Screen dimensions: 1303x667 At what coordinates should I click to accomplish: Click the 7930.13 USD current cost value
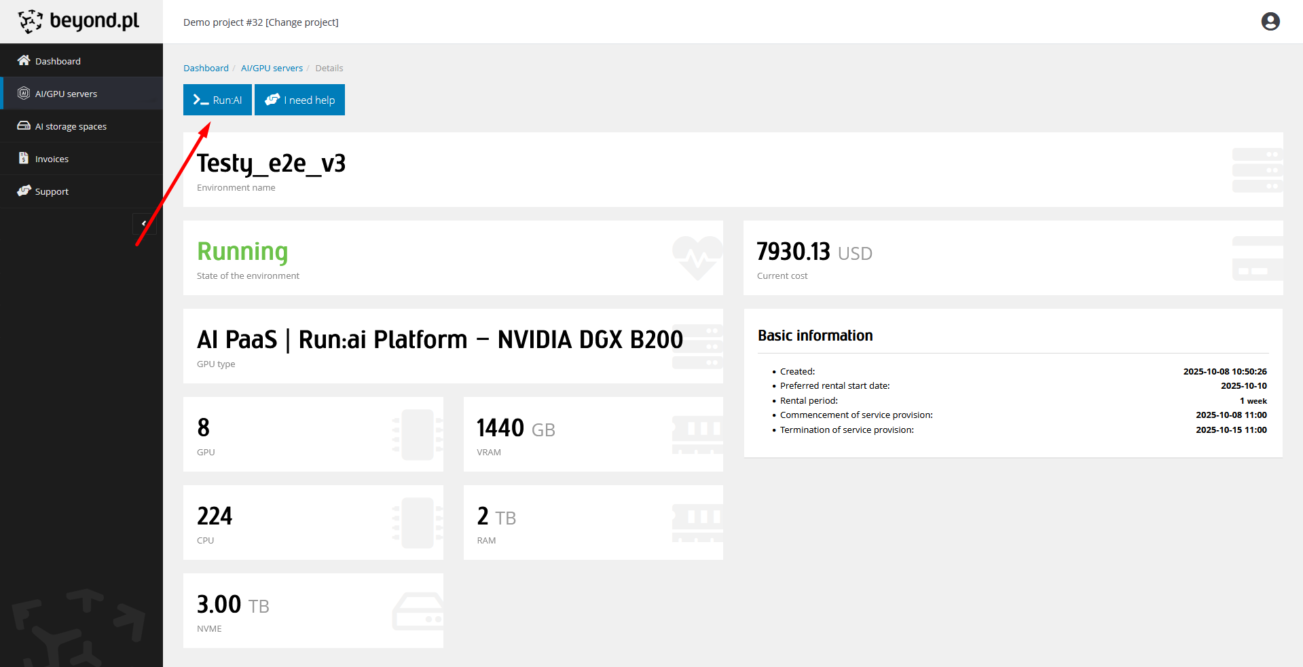tap(814, 252)
